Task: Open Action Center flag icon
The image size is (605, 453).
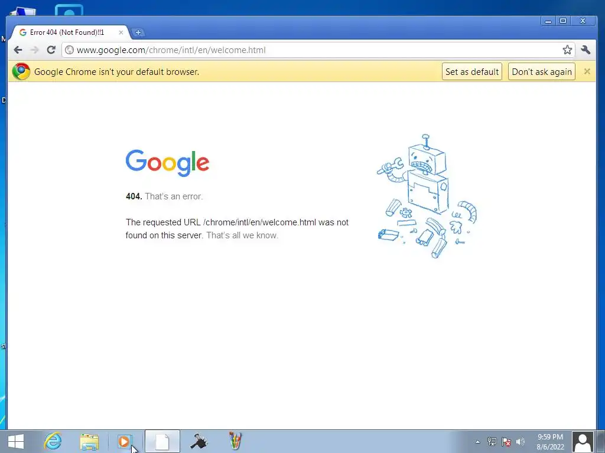Action: tap(506, 442)
